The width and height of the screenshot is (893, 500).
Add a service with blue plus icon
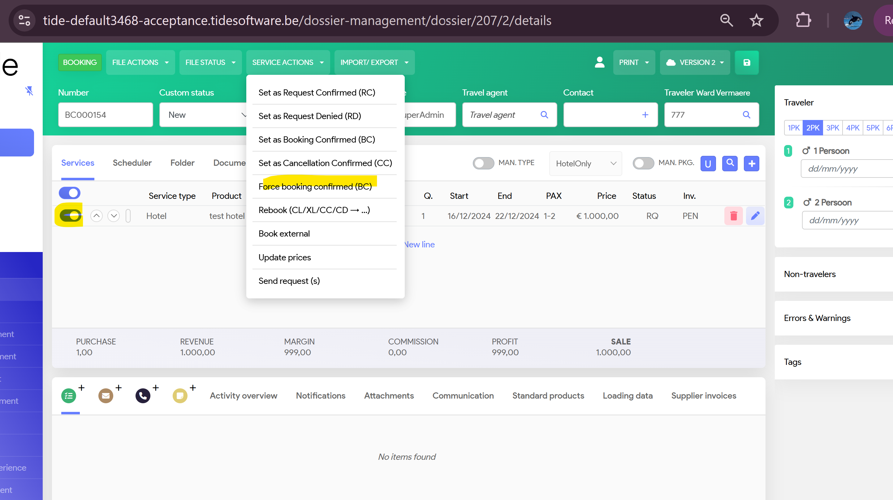click(x=751, y=164)
